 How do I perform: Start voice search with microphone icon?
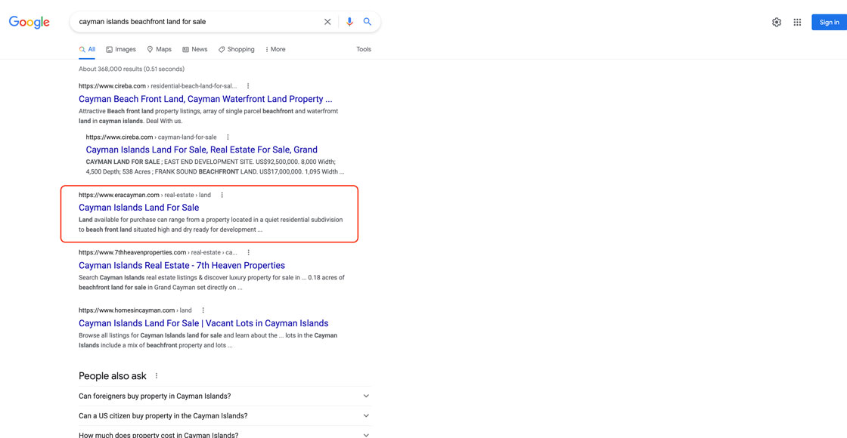pos(349,22)
